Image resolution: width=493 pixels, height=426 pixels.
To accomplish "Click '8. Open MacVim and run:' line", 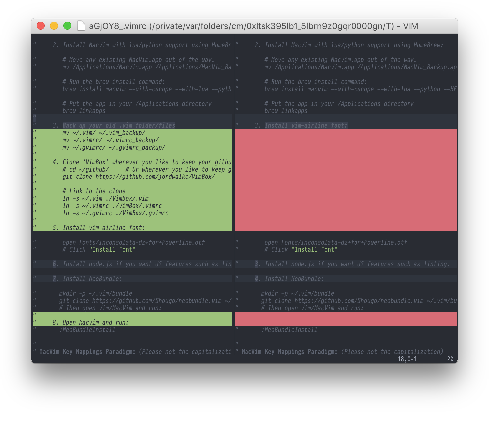I will click(90, 322).
